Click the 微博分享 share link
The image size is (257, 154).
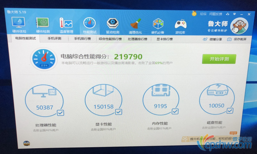[216, 39]
